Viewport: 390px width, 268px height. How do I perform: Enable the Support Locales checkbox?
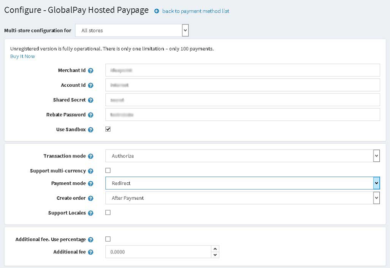click(108, 212)
